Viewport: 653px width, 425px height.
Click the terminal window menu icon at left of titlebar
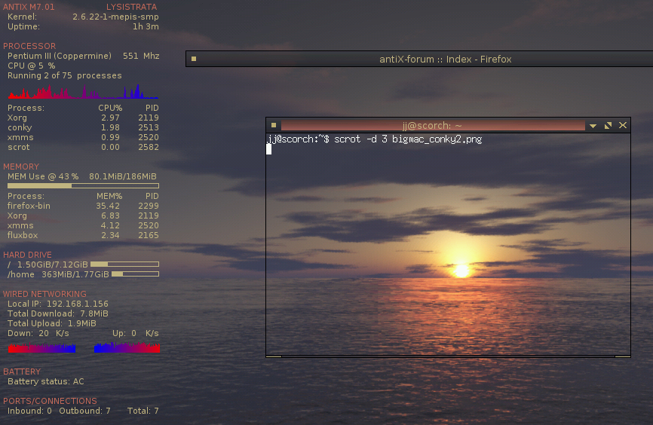coord(274,125)
